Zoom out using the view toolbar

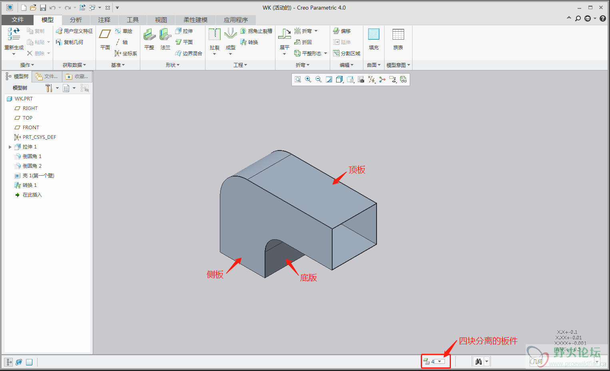point(319,80)
